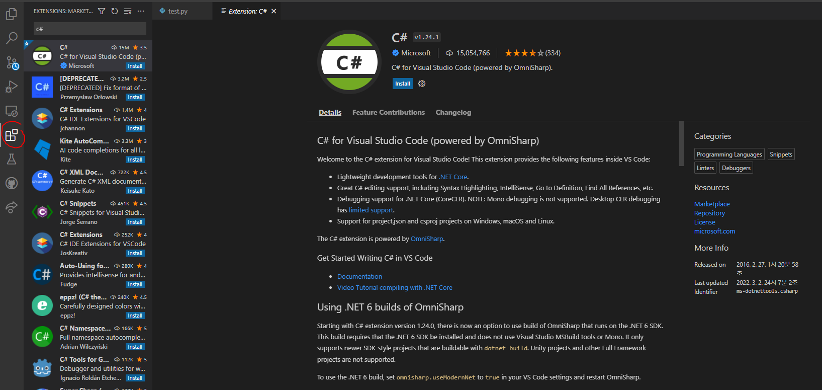Open the OmniSharp link
The width and height of the screenshot is (822, 390).
[427, 239]
